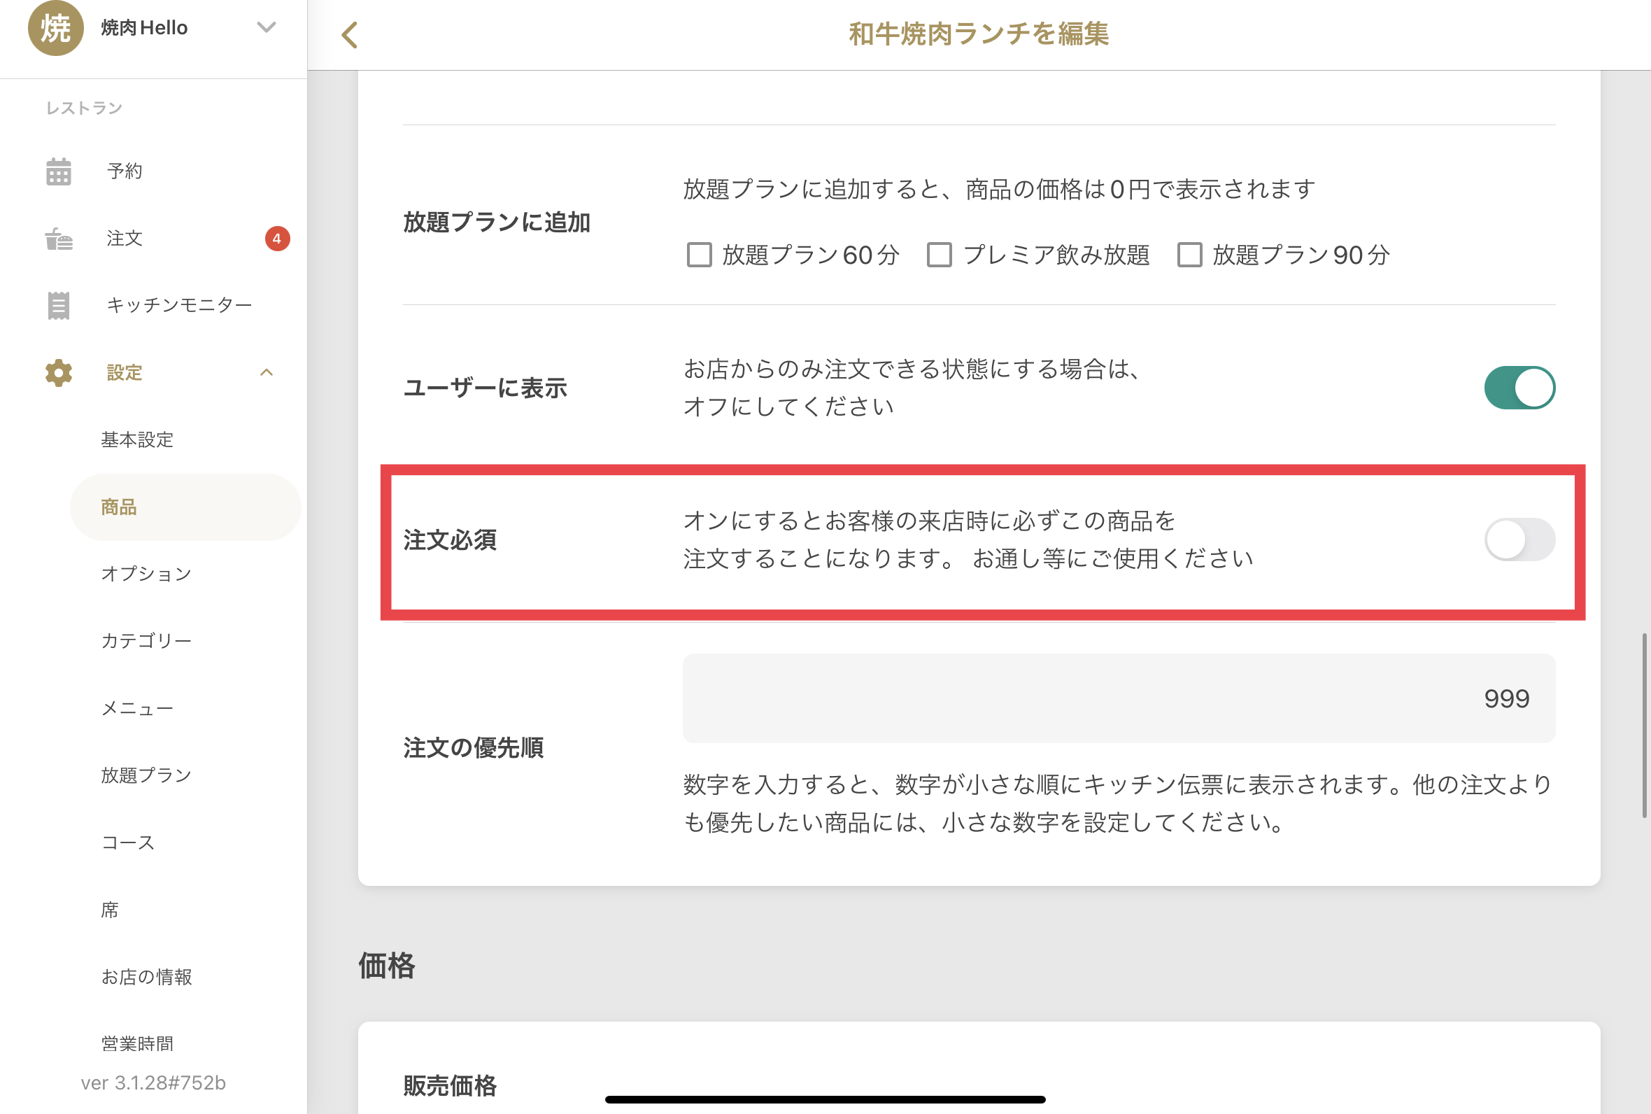Image resolution: width=1651 pixels, height=1114 pixels.
Task: Click the 注文の優先順 label
Action: [474, 747]
